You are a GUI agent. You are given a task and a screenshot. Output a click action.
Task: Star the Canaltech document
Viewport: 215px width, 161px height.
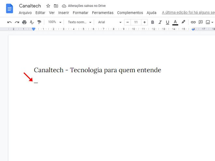48,6
